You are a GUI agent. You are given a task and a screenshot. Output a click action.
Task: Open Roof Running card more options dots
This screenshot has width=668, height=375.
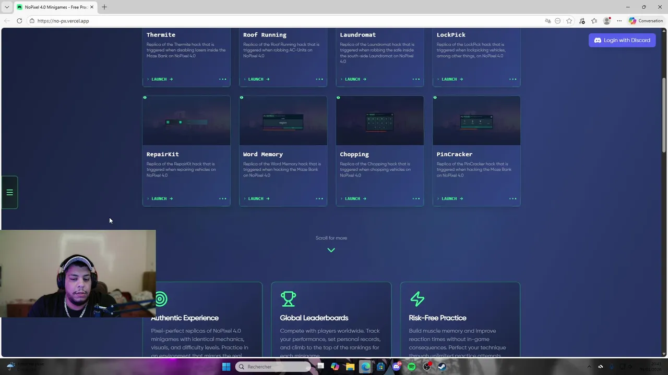click(319, 79)
